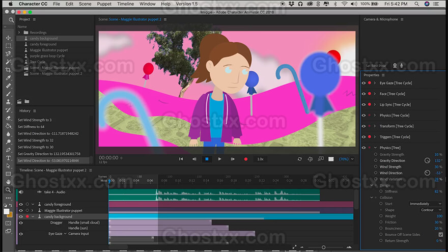Toggle the transparency checkerboard background icon
The image size is (448, 252).
[331, 159]
